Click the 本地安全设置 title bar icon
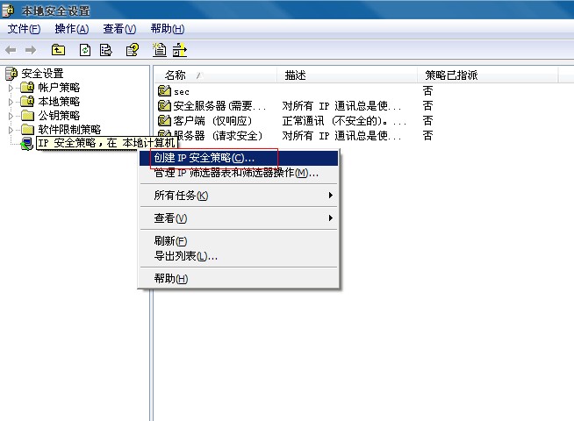 tap(8, 11)
